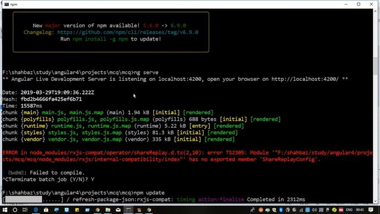Click the green version 6.9.0 text
380x214 pixels.
tap(178, 26)
